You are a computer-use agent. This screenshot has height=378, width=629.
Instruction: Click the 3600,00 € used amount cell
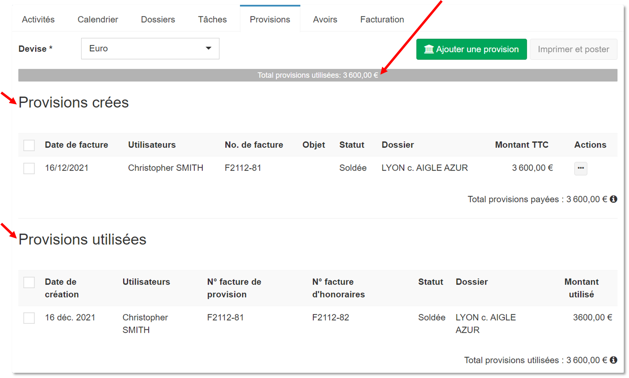592,317
